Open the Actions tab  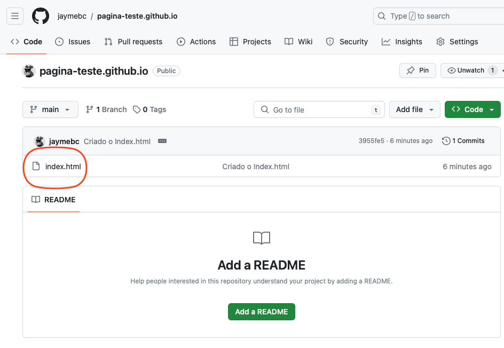pos(196,42)
